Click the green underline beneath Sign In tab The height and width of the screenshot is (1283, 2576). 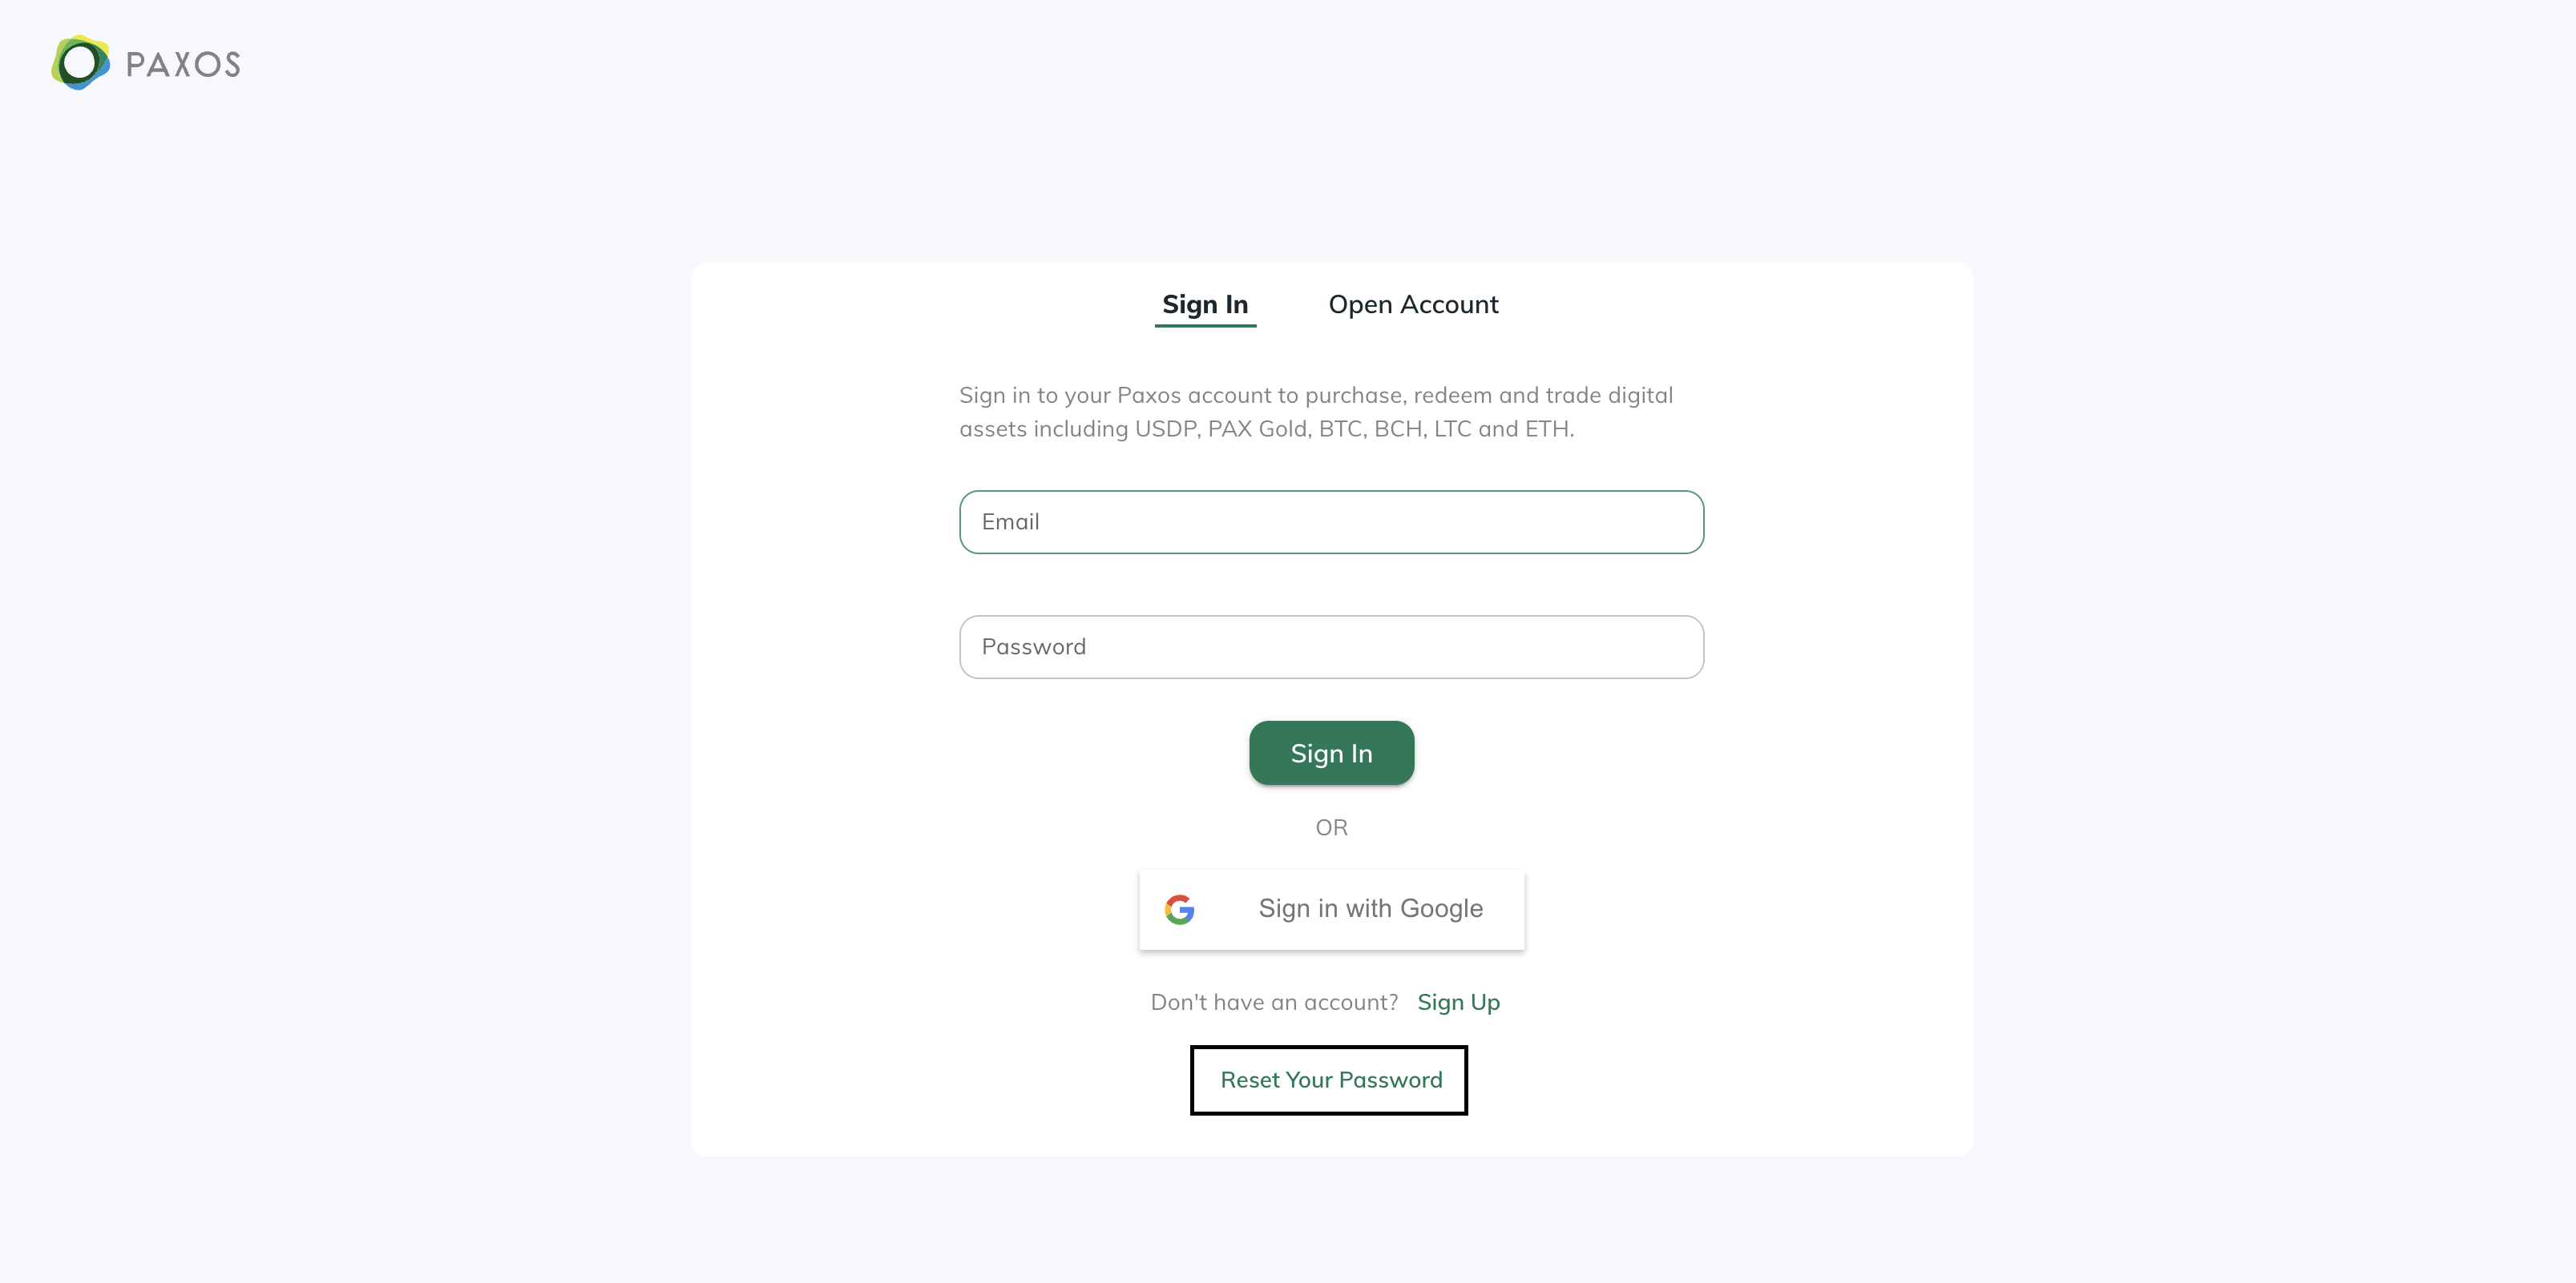pyautogui.click(x=1205, y=324)
